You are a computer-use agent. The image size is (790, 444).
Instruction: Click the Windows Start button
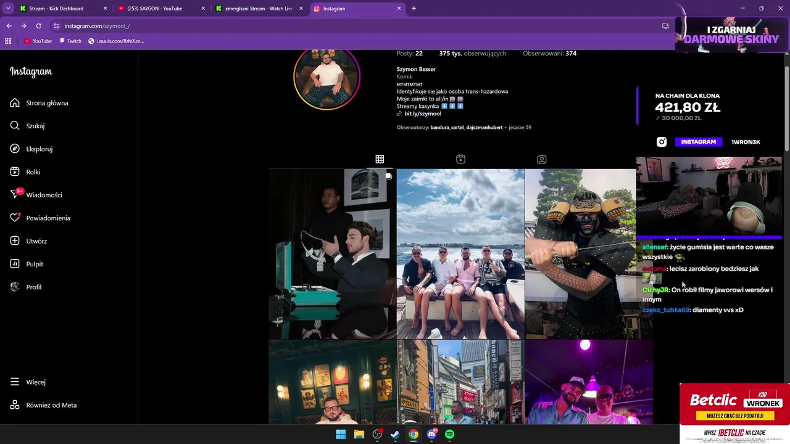[x=341, y=434]
